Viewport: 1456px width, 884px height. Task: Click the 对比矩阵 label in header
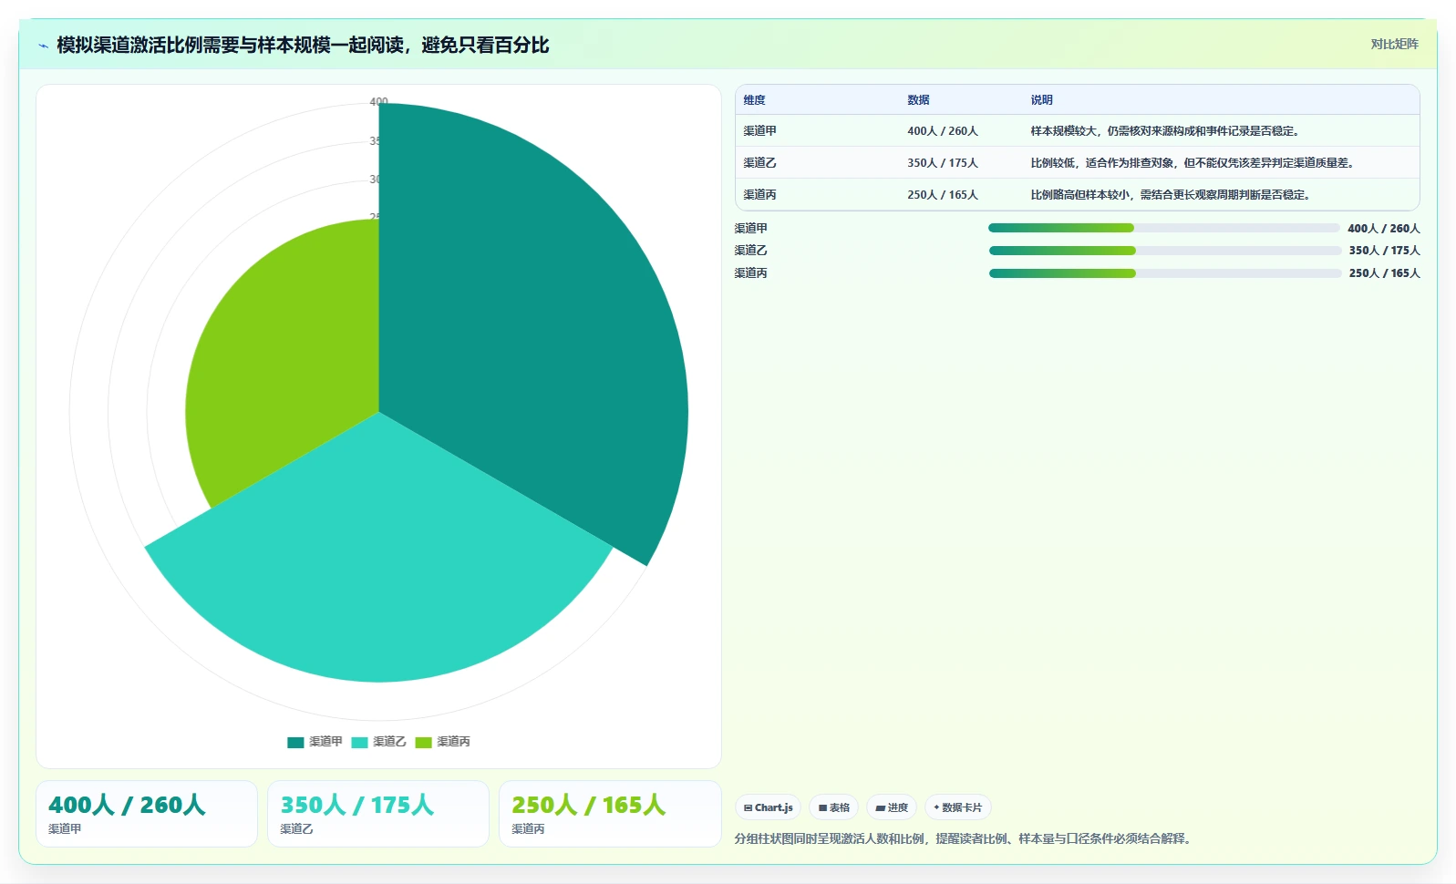(1394, 44)
